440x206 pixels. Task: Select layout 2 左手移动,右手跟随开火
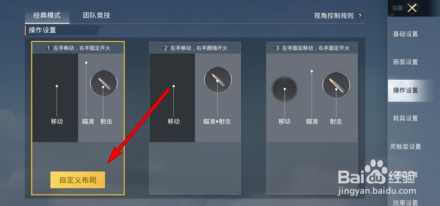coord(195,48)
